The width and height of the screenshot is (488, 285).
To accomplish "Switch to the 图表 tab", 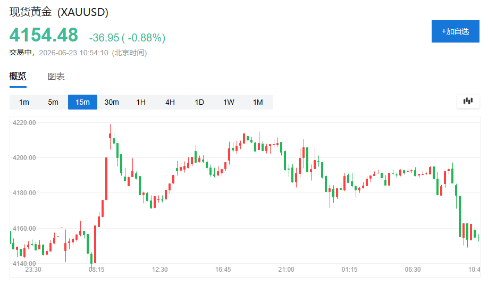I will (x=56, y=76).
